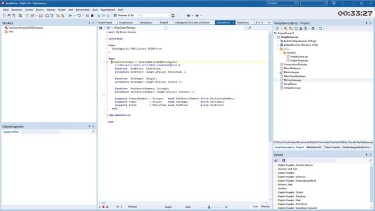The image size is (375, 211).
Task: Select the Delphi-Projekte | DataSnap palette entry
Action: (x=292, y=196)
